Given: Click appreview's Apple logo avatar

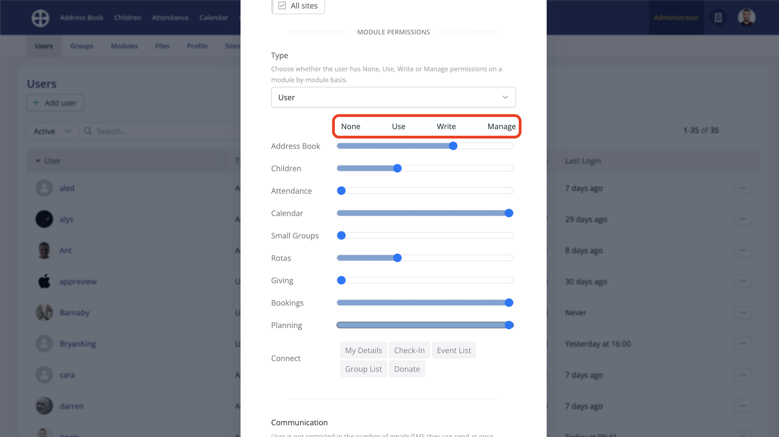Looking at the screenshot, I should point(44,281).
